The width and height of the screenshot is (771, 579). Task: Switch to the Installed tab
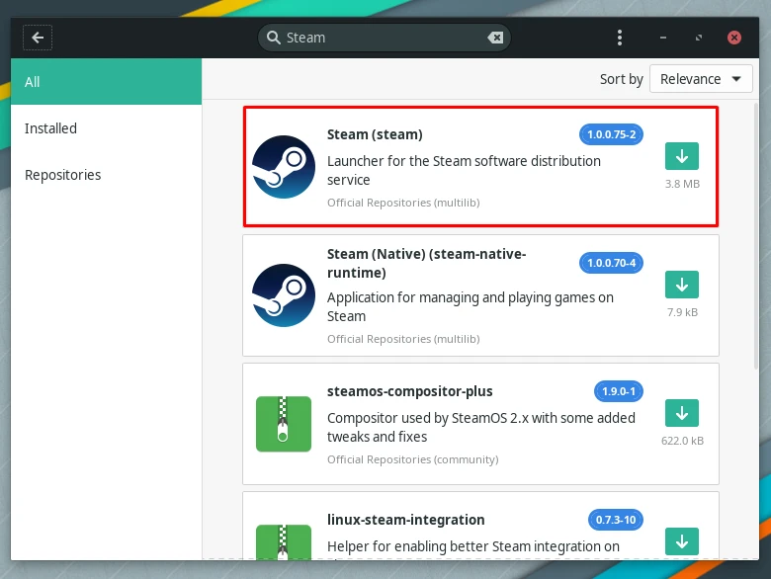tap(106, 128)
